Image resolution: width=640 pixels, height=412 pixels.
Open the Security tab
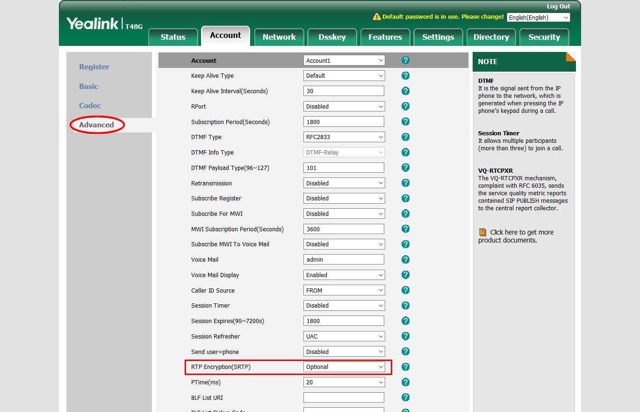tap(544, 37)
